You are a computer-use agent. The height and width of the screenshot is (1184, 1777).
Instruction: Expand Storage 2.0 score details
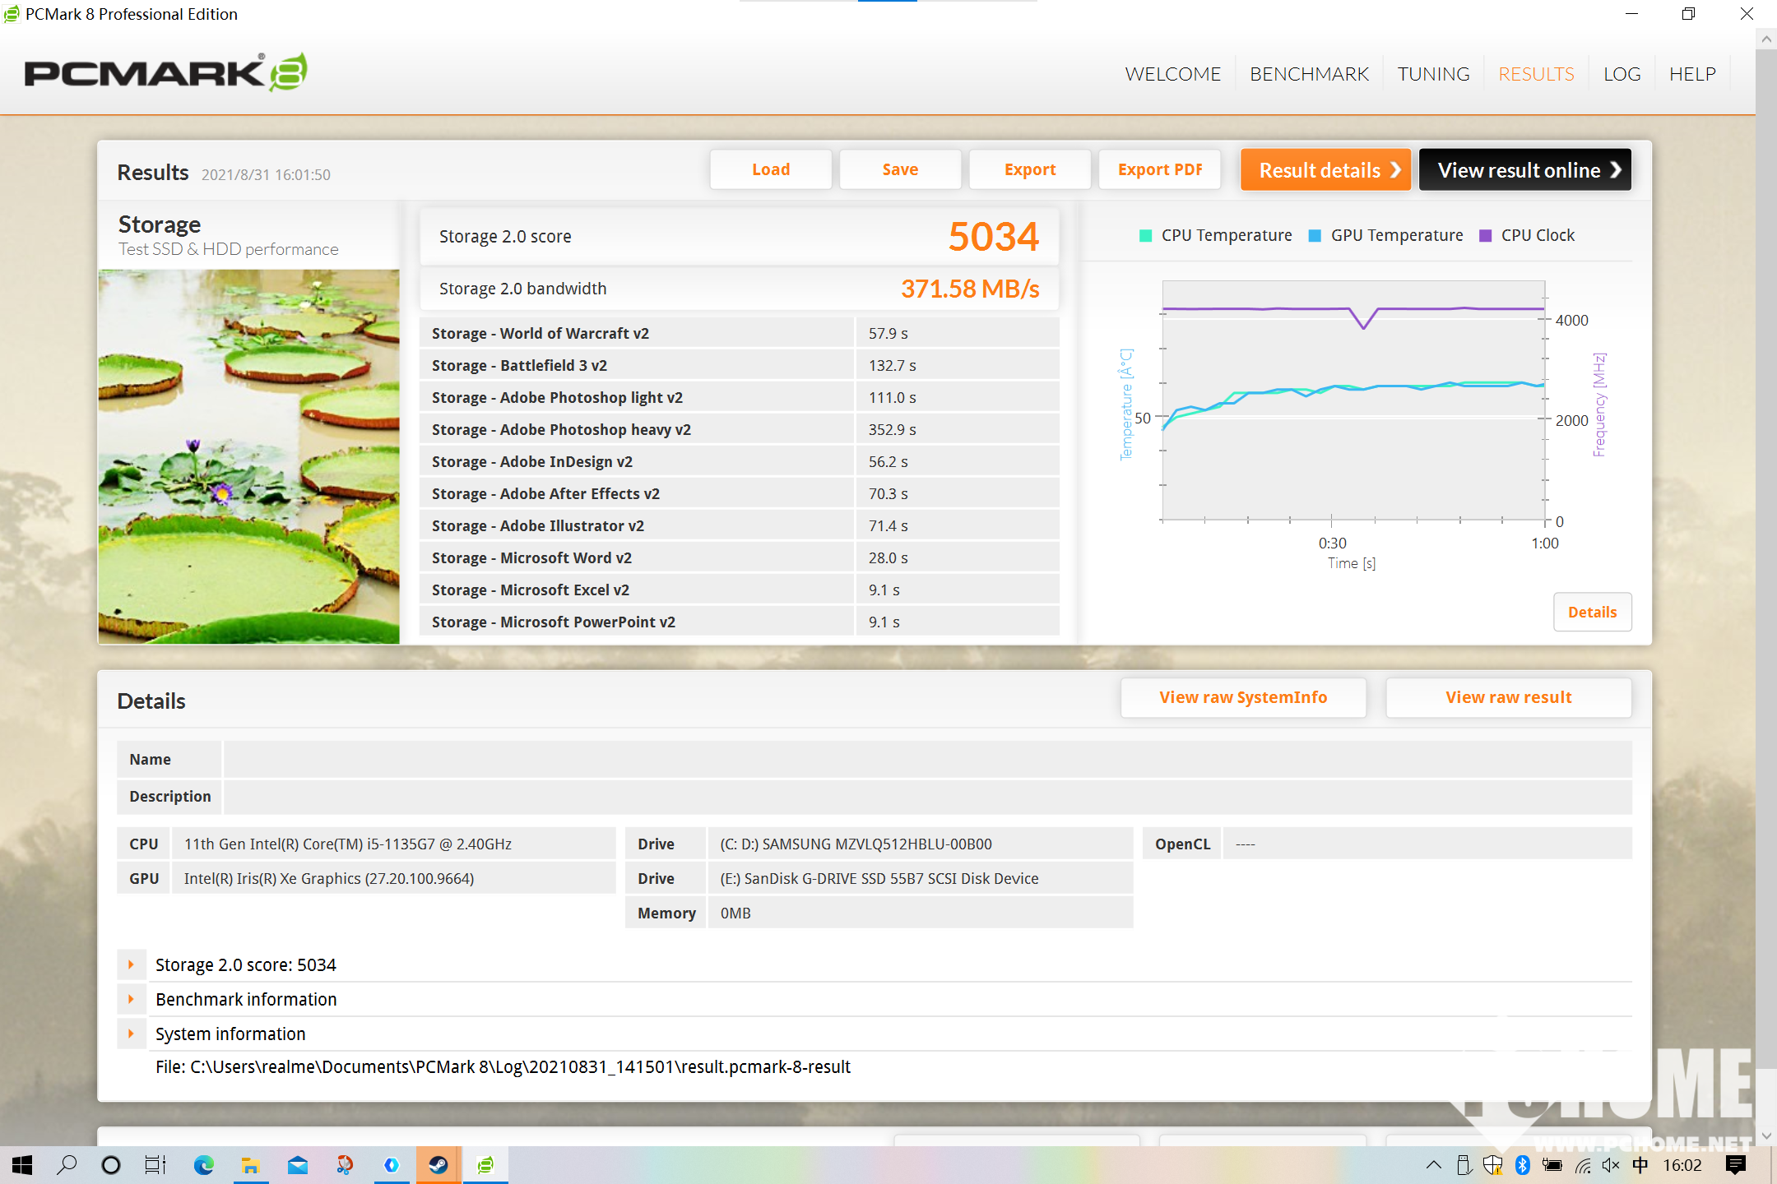(131, 964)
